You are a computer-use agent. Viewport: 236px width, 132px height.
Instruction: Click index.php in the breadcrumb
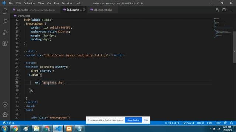(24, 16)
